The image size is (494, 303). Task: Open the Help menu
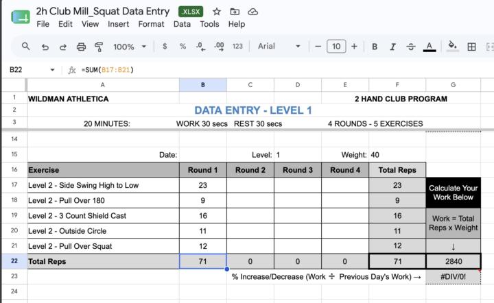[237, 24]
